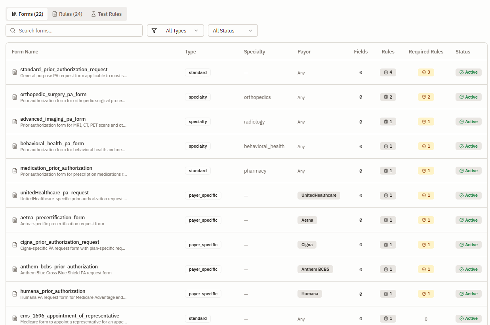The width and height of the screenshot is (490, 325).
Task: Click the Search forms input field
Action: click(74, 30)
